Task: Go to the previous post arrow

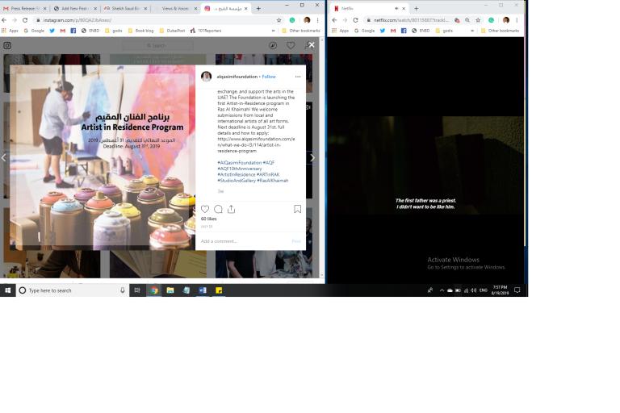Action: (4, 158)
